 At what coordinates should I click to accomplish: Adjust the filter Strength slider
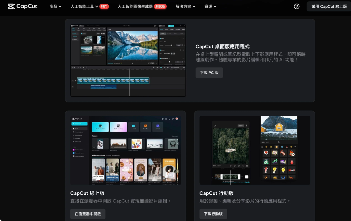click(x=172, y=45)
